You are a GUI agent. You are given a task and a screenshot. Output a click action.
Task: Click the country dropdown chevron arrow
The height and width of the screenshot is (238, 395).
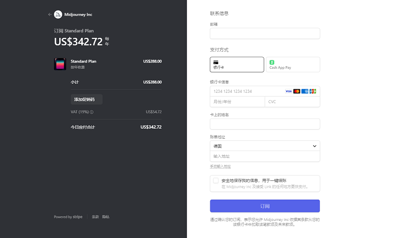point(314,146)
